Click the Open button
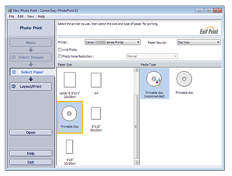The image size is (232, 176). pos(31,132)
